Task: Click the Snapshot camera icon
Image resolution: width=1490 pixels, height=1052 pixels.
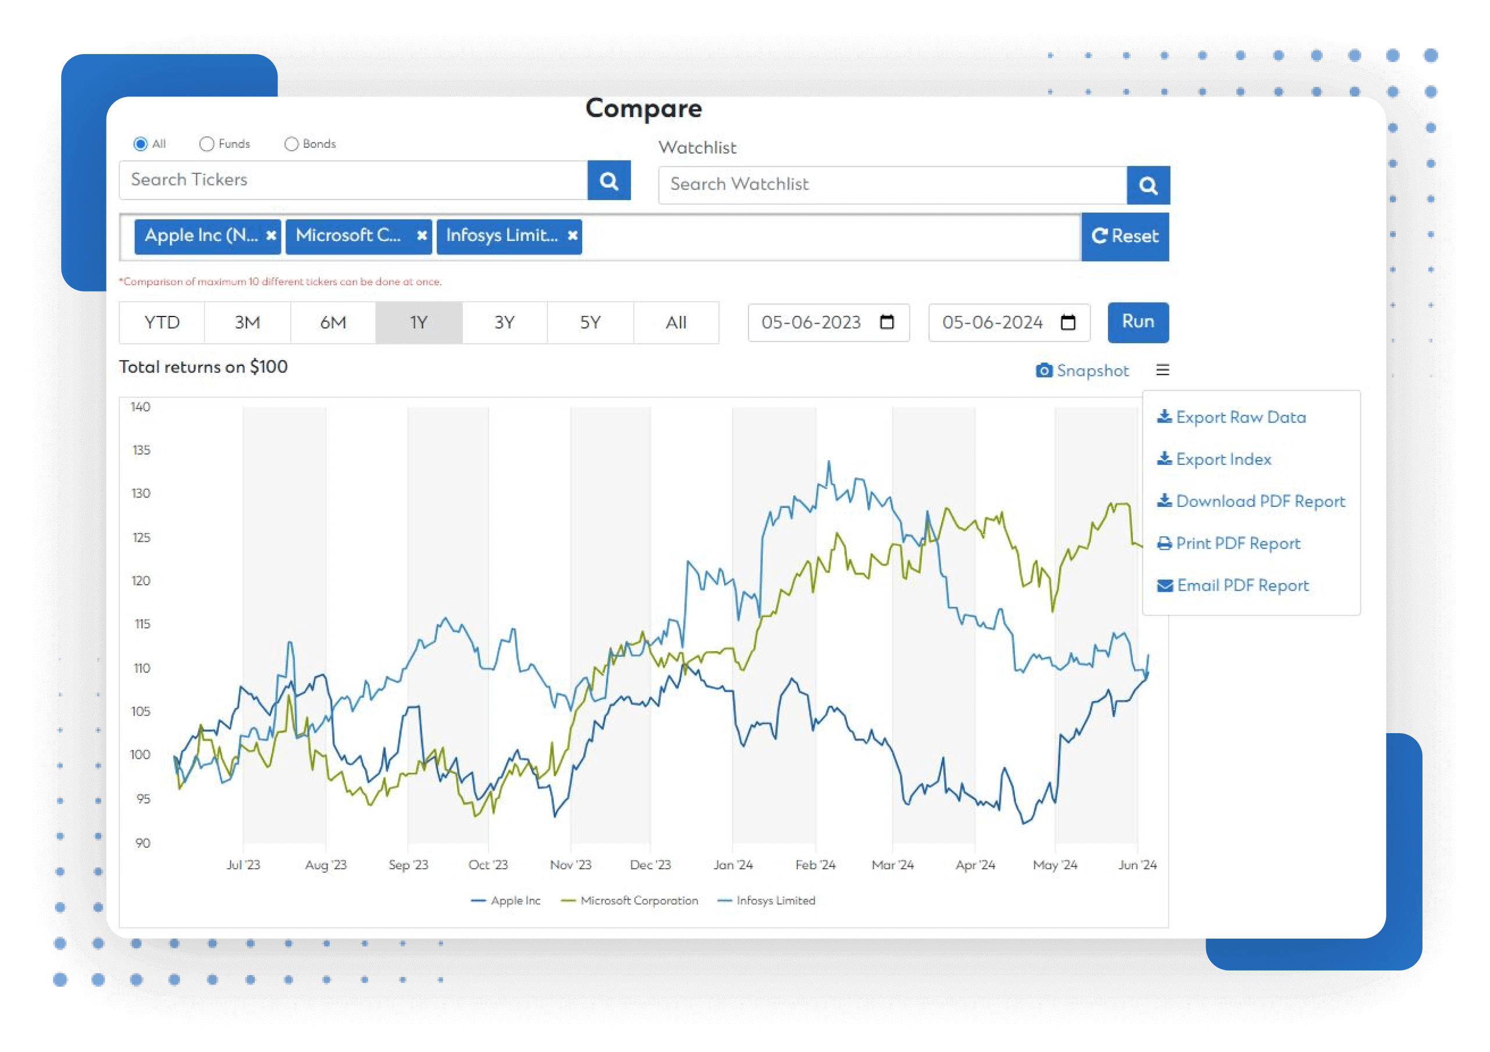Action: (1043, 370)
